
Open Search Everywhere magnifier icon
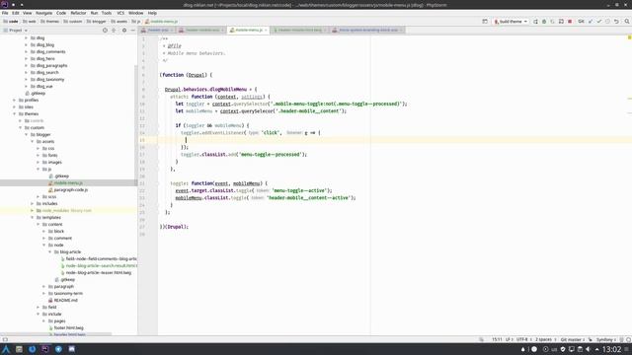(x=627, y=22)
